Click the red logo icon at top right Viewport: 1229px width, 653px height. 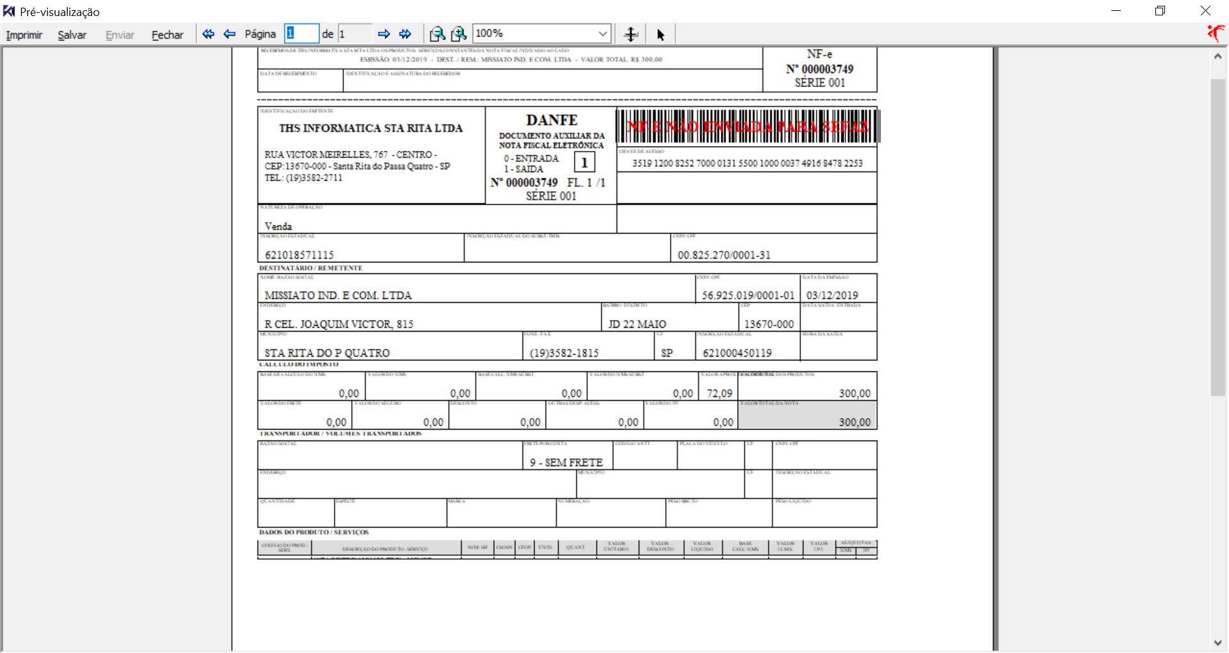coord(1216,33)
